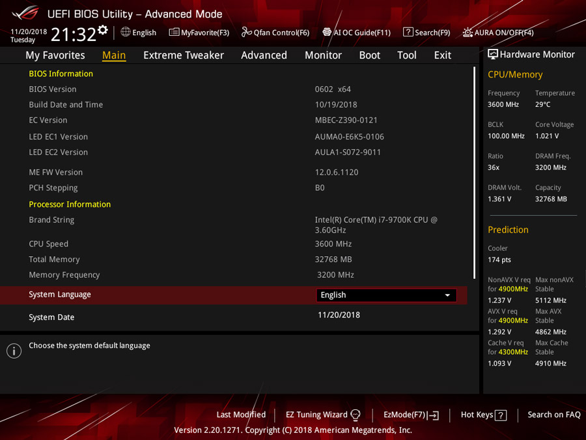Click the Max nonAVX value 5112 MHz
The width and height of the screenshot is (586, 440).
click(x=550, y=301)
